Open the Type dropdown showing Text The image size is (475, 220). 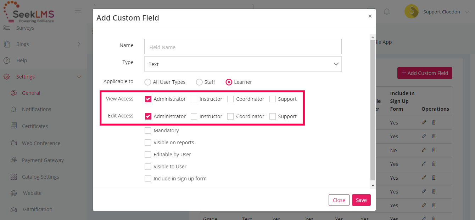(243, 64)
